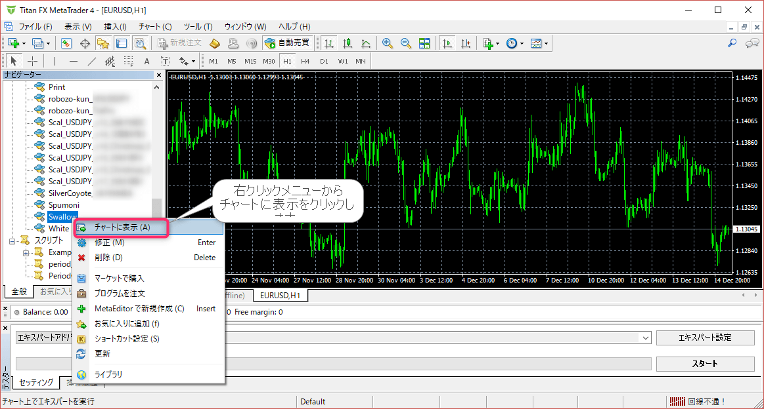Select Spumoni expert advisor
Screen dimensions: 764x409
pos(64,204)
